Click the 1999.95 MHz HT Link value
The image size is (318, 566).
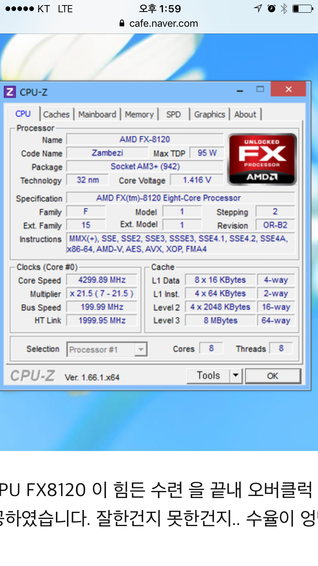tap(102, 321)
